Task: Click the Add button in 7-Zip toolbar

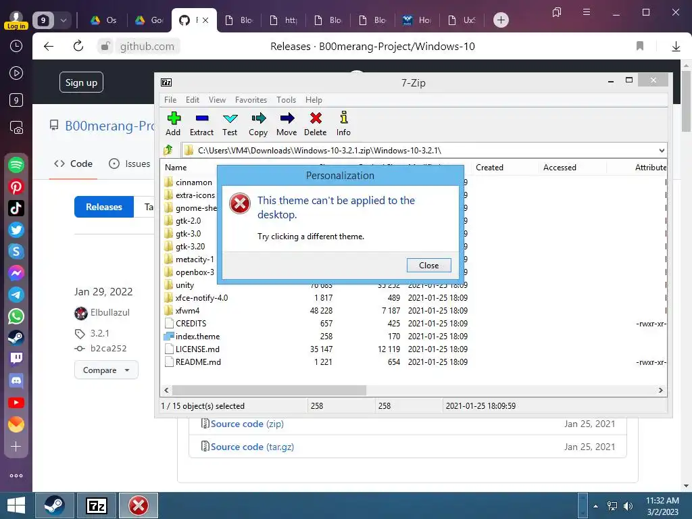Action: [x=173, y=124]
